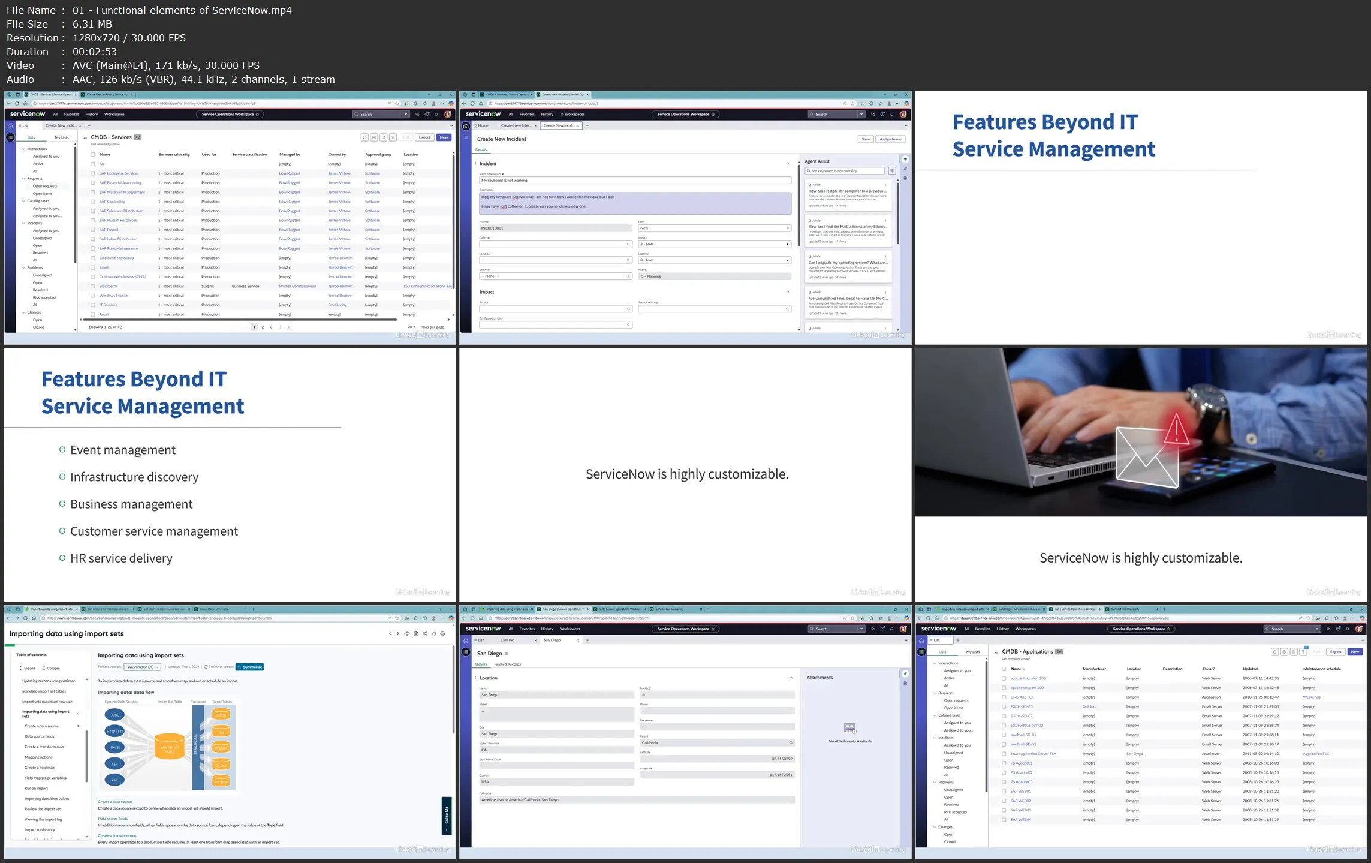Click the refresh list icon in the CMDB - Services frame
Image resolution: width=1371 pixels, height=863 pixels.
[x=364, y=137]
